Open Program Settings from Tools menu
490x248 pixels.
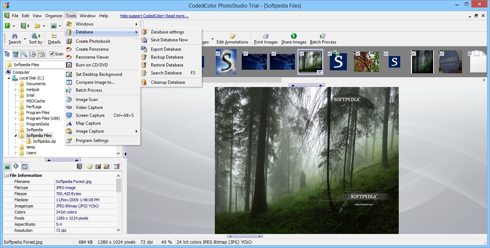pyautogui.click(x=102, y=141)
